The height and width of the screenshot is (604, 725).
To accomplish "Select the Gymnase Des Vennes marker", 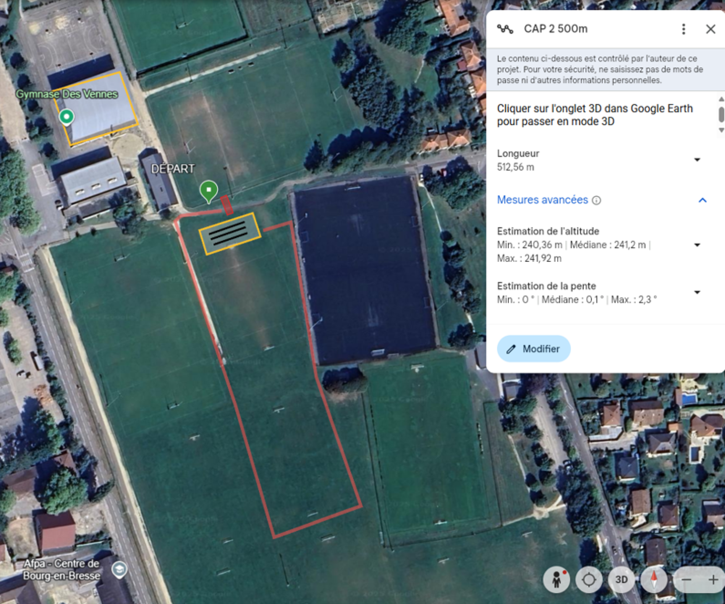I will pyautogui.click(x=67, y=116).
